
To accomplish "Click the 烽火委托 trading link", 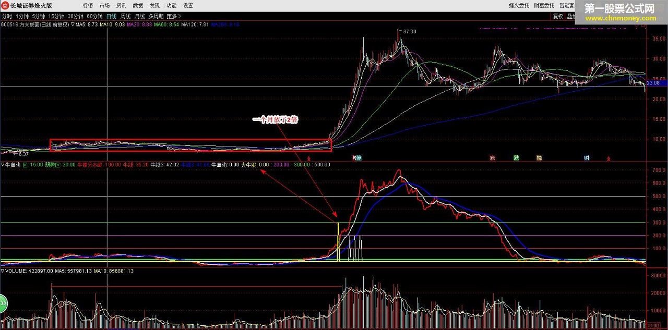I will tap(518, 6).
